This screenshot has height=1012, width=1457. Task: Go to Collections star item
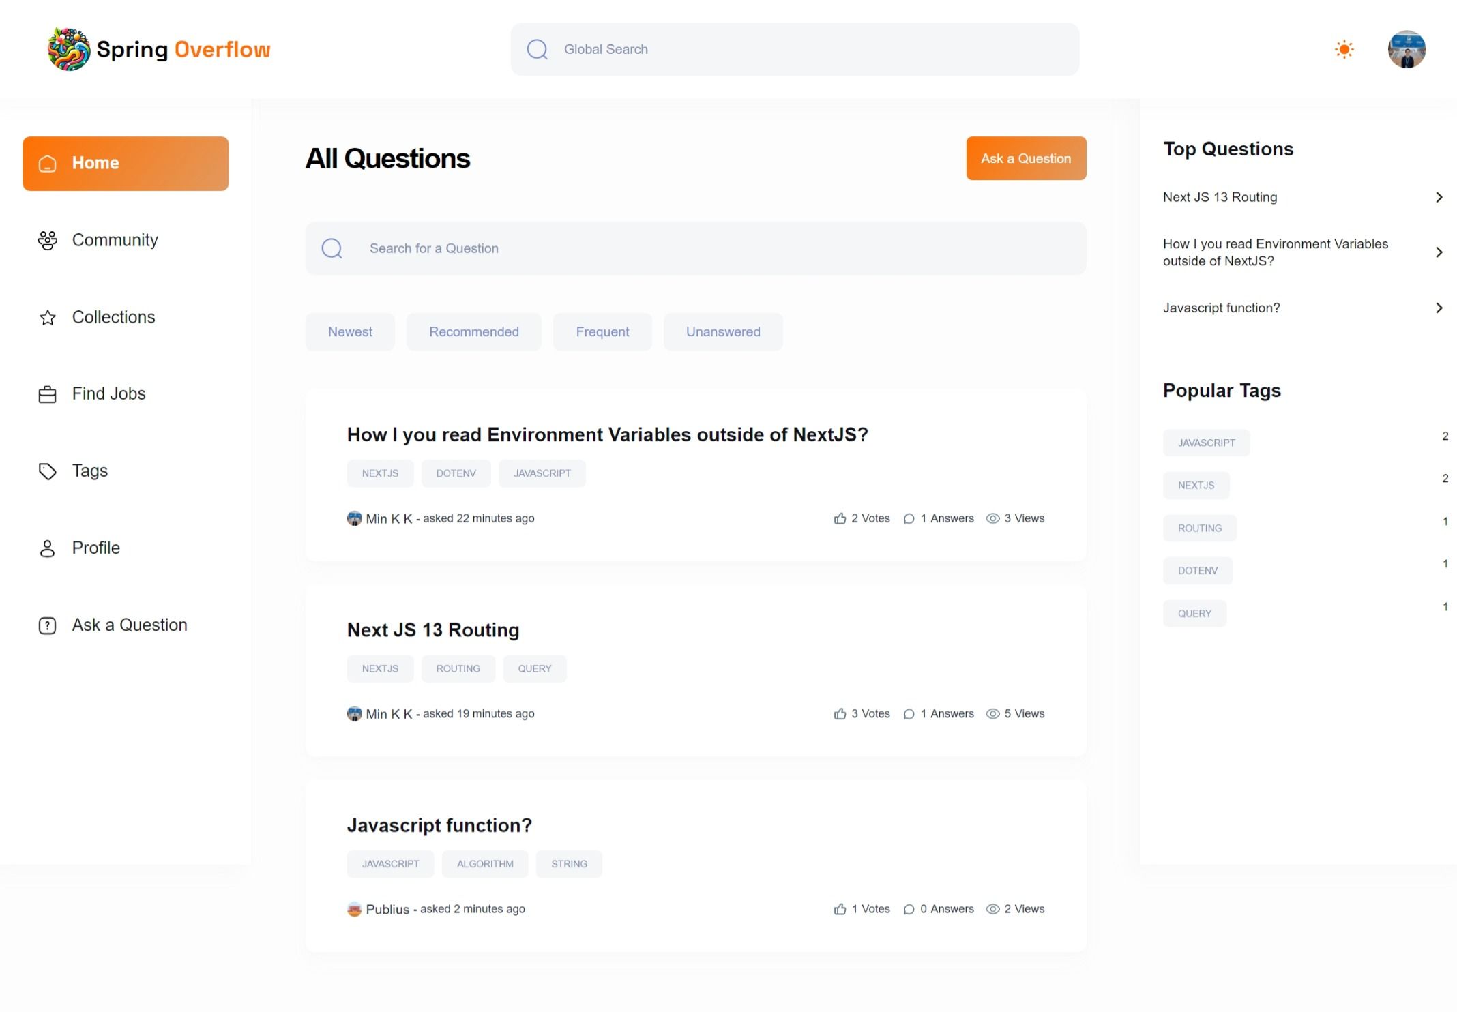tap(113, 317)
